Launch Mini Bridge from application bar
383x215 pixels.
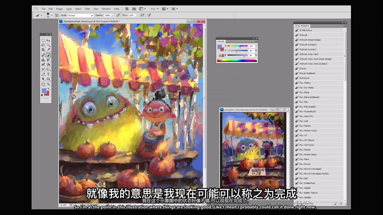pyautogui.click(x=134, y=9)
